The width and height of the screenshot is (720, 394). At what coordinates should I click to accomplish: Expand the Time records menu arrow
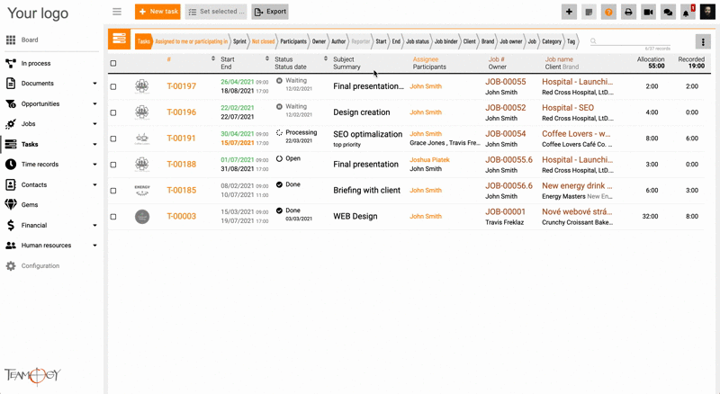click(x=95, y=165)
